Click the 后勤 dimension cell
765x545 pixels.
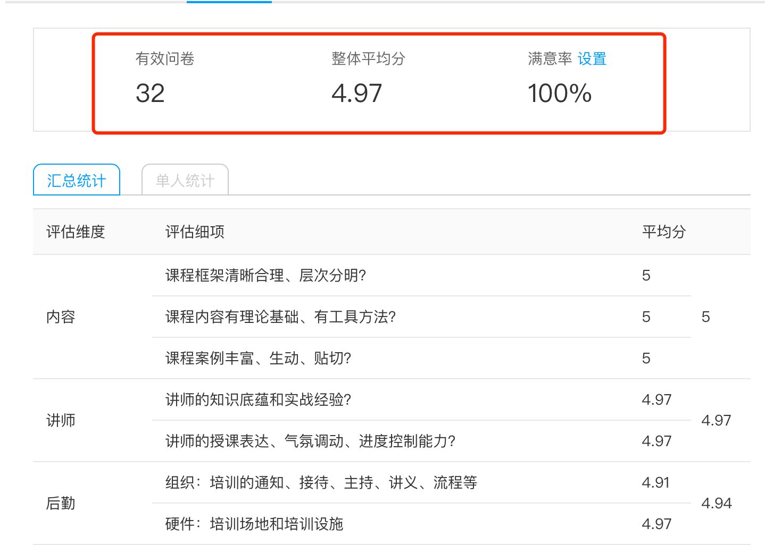[x=61, y=504]
